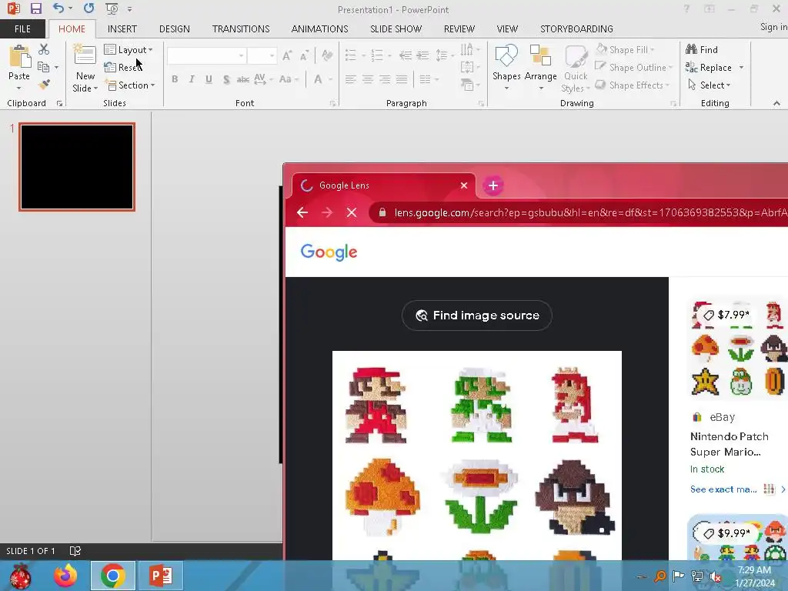788x591 pixels.
Task: Toggle Bullets list button
Action: tap(351, 55)
